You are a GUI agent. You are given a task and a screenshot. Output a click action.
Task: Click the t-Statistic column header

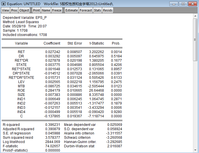(x=97, y=43)
